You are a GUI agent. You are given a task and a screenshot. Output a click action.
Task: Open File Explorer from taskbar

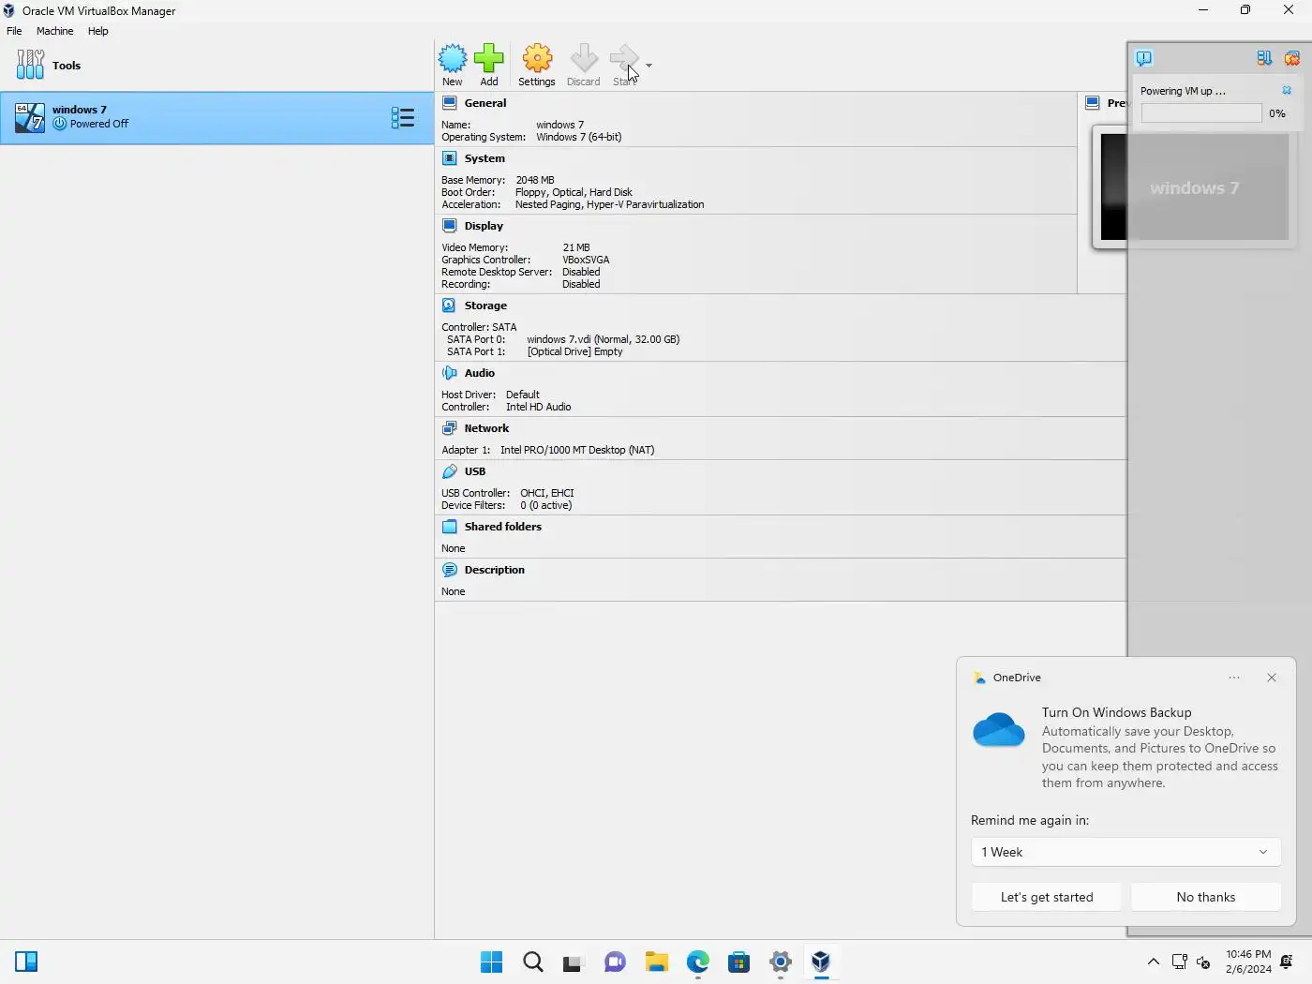[x=656, y=962]
